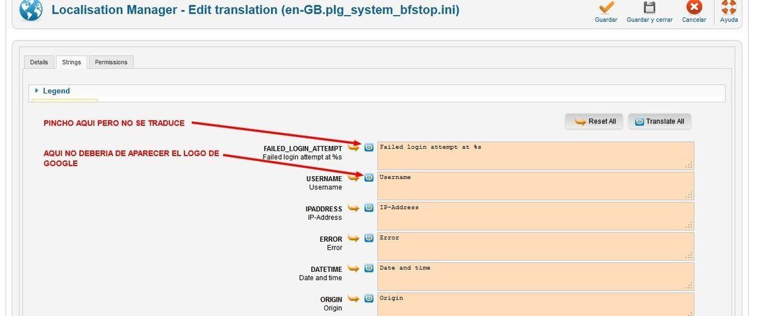Edit the Origin translation textarea
This screenshot has width=757, height=316.
pyautogui.click(x=536, y=304)
